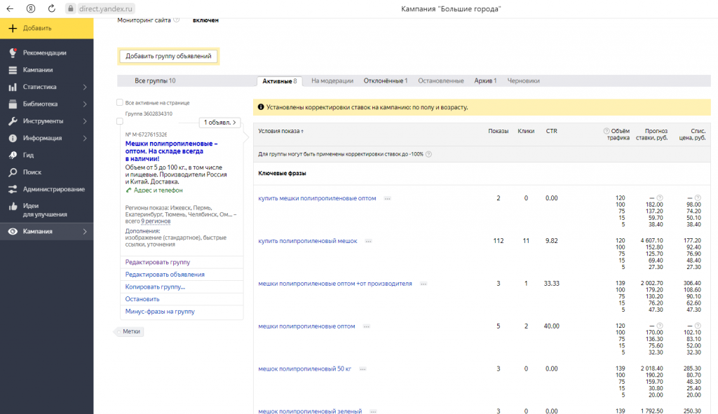Open options dots for 'мешки полипропиленовые оптом'
718x414 pixels.
pyautogui.click(x=366, y=326)
